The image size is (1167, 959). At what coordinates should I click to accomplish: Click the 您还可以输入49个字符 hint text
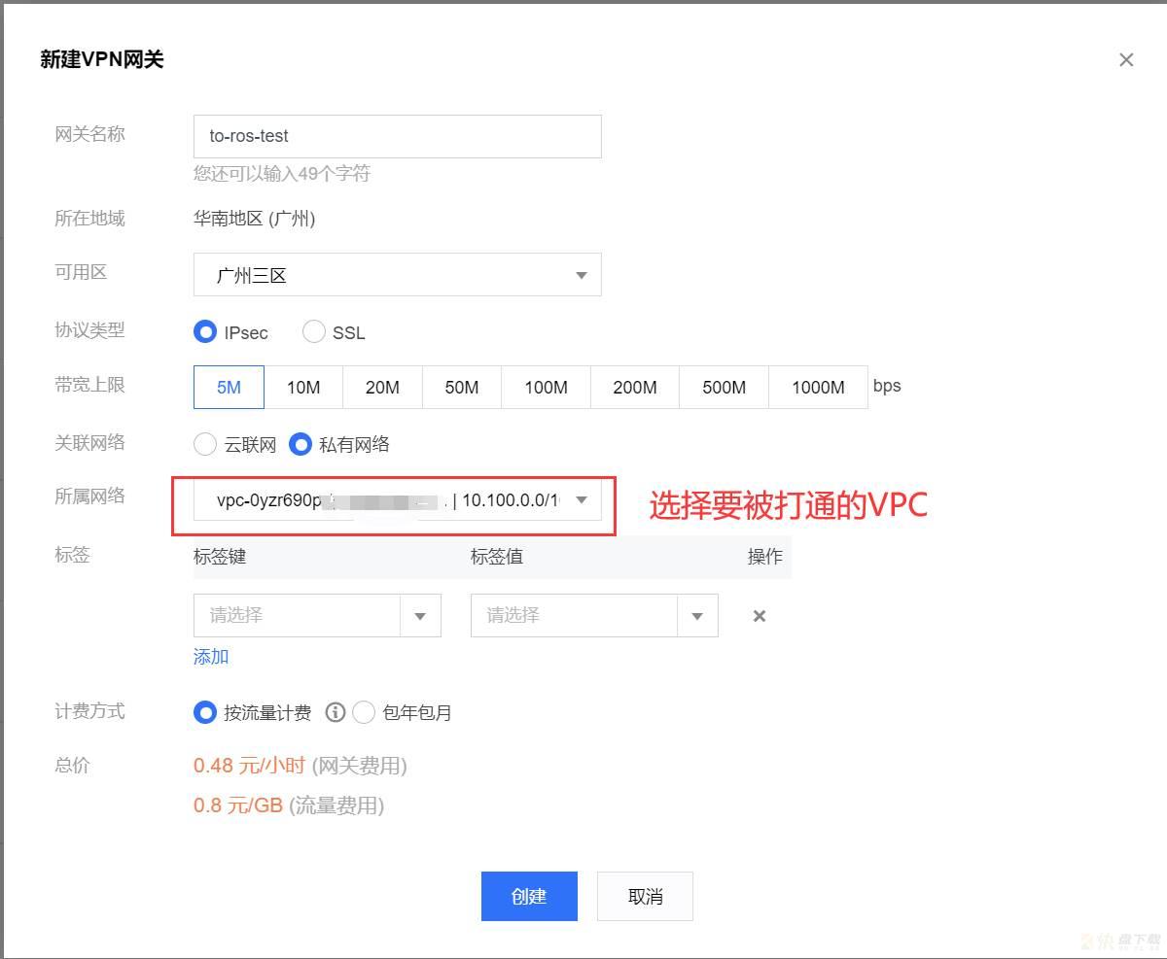(x=282, y=174)
